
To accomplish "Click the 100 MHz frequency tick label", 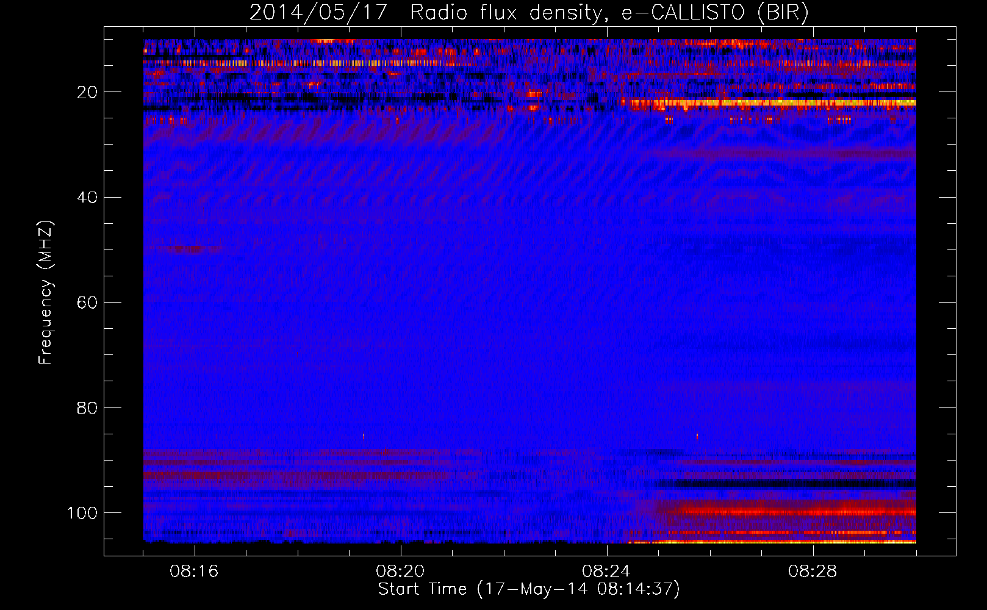I will click(x=82, y=513).
